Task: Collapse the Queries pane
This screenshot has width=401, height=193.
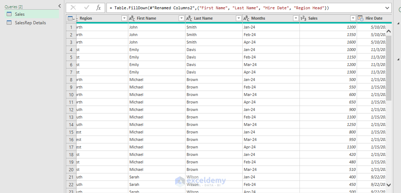Action: pos(60,6)
